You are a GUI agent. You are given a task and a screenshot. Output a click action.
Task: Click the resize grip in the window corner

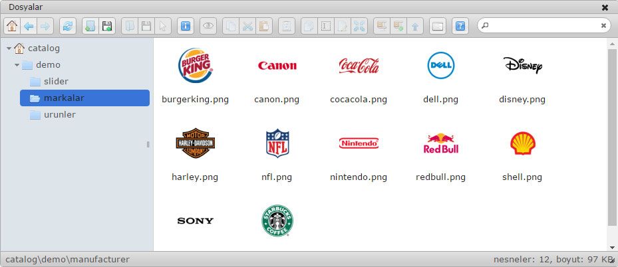613,261
